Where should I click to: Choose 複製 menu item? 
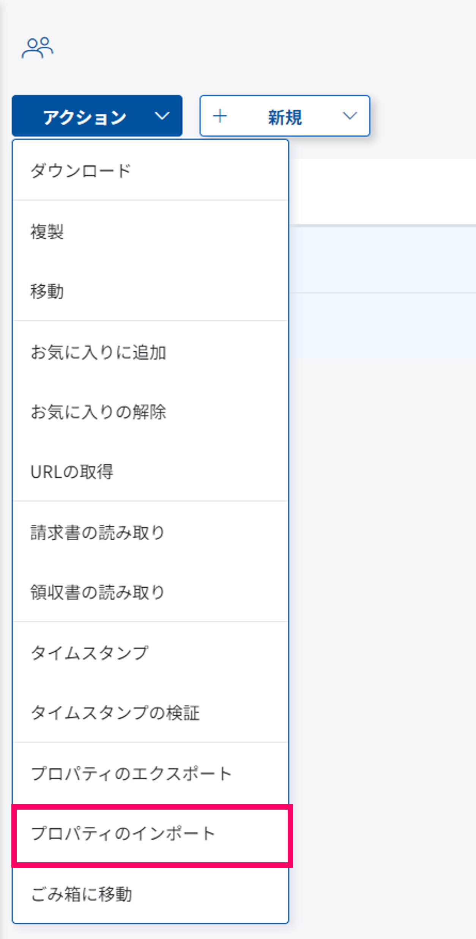[x=47, y=232]
